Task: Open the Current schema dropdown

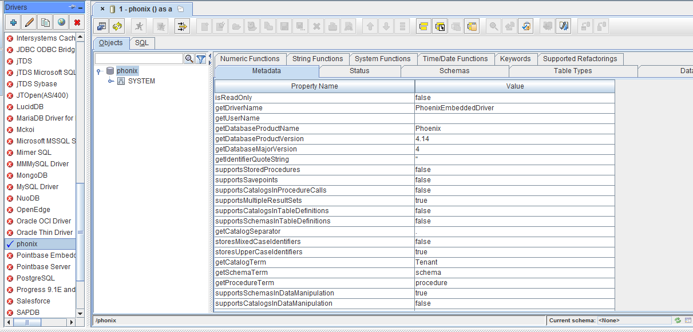Action: [634, 321]
